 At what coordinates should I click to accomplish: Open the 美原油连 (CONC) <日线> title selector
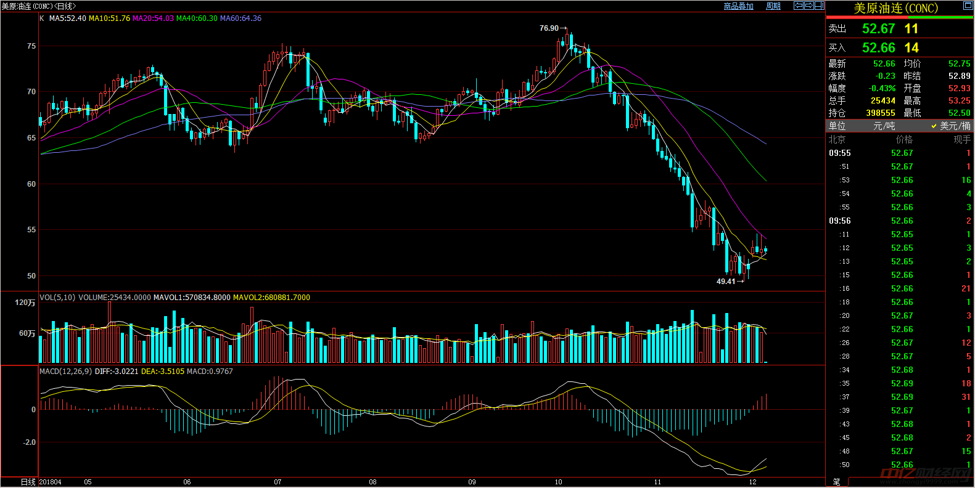pos(39,6)
